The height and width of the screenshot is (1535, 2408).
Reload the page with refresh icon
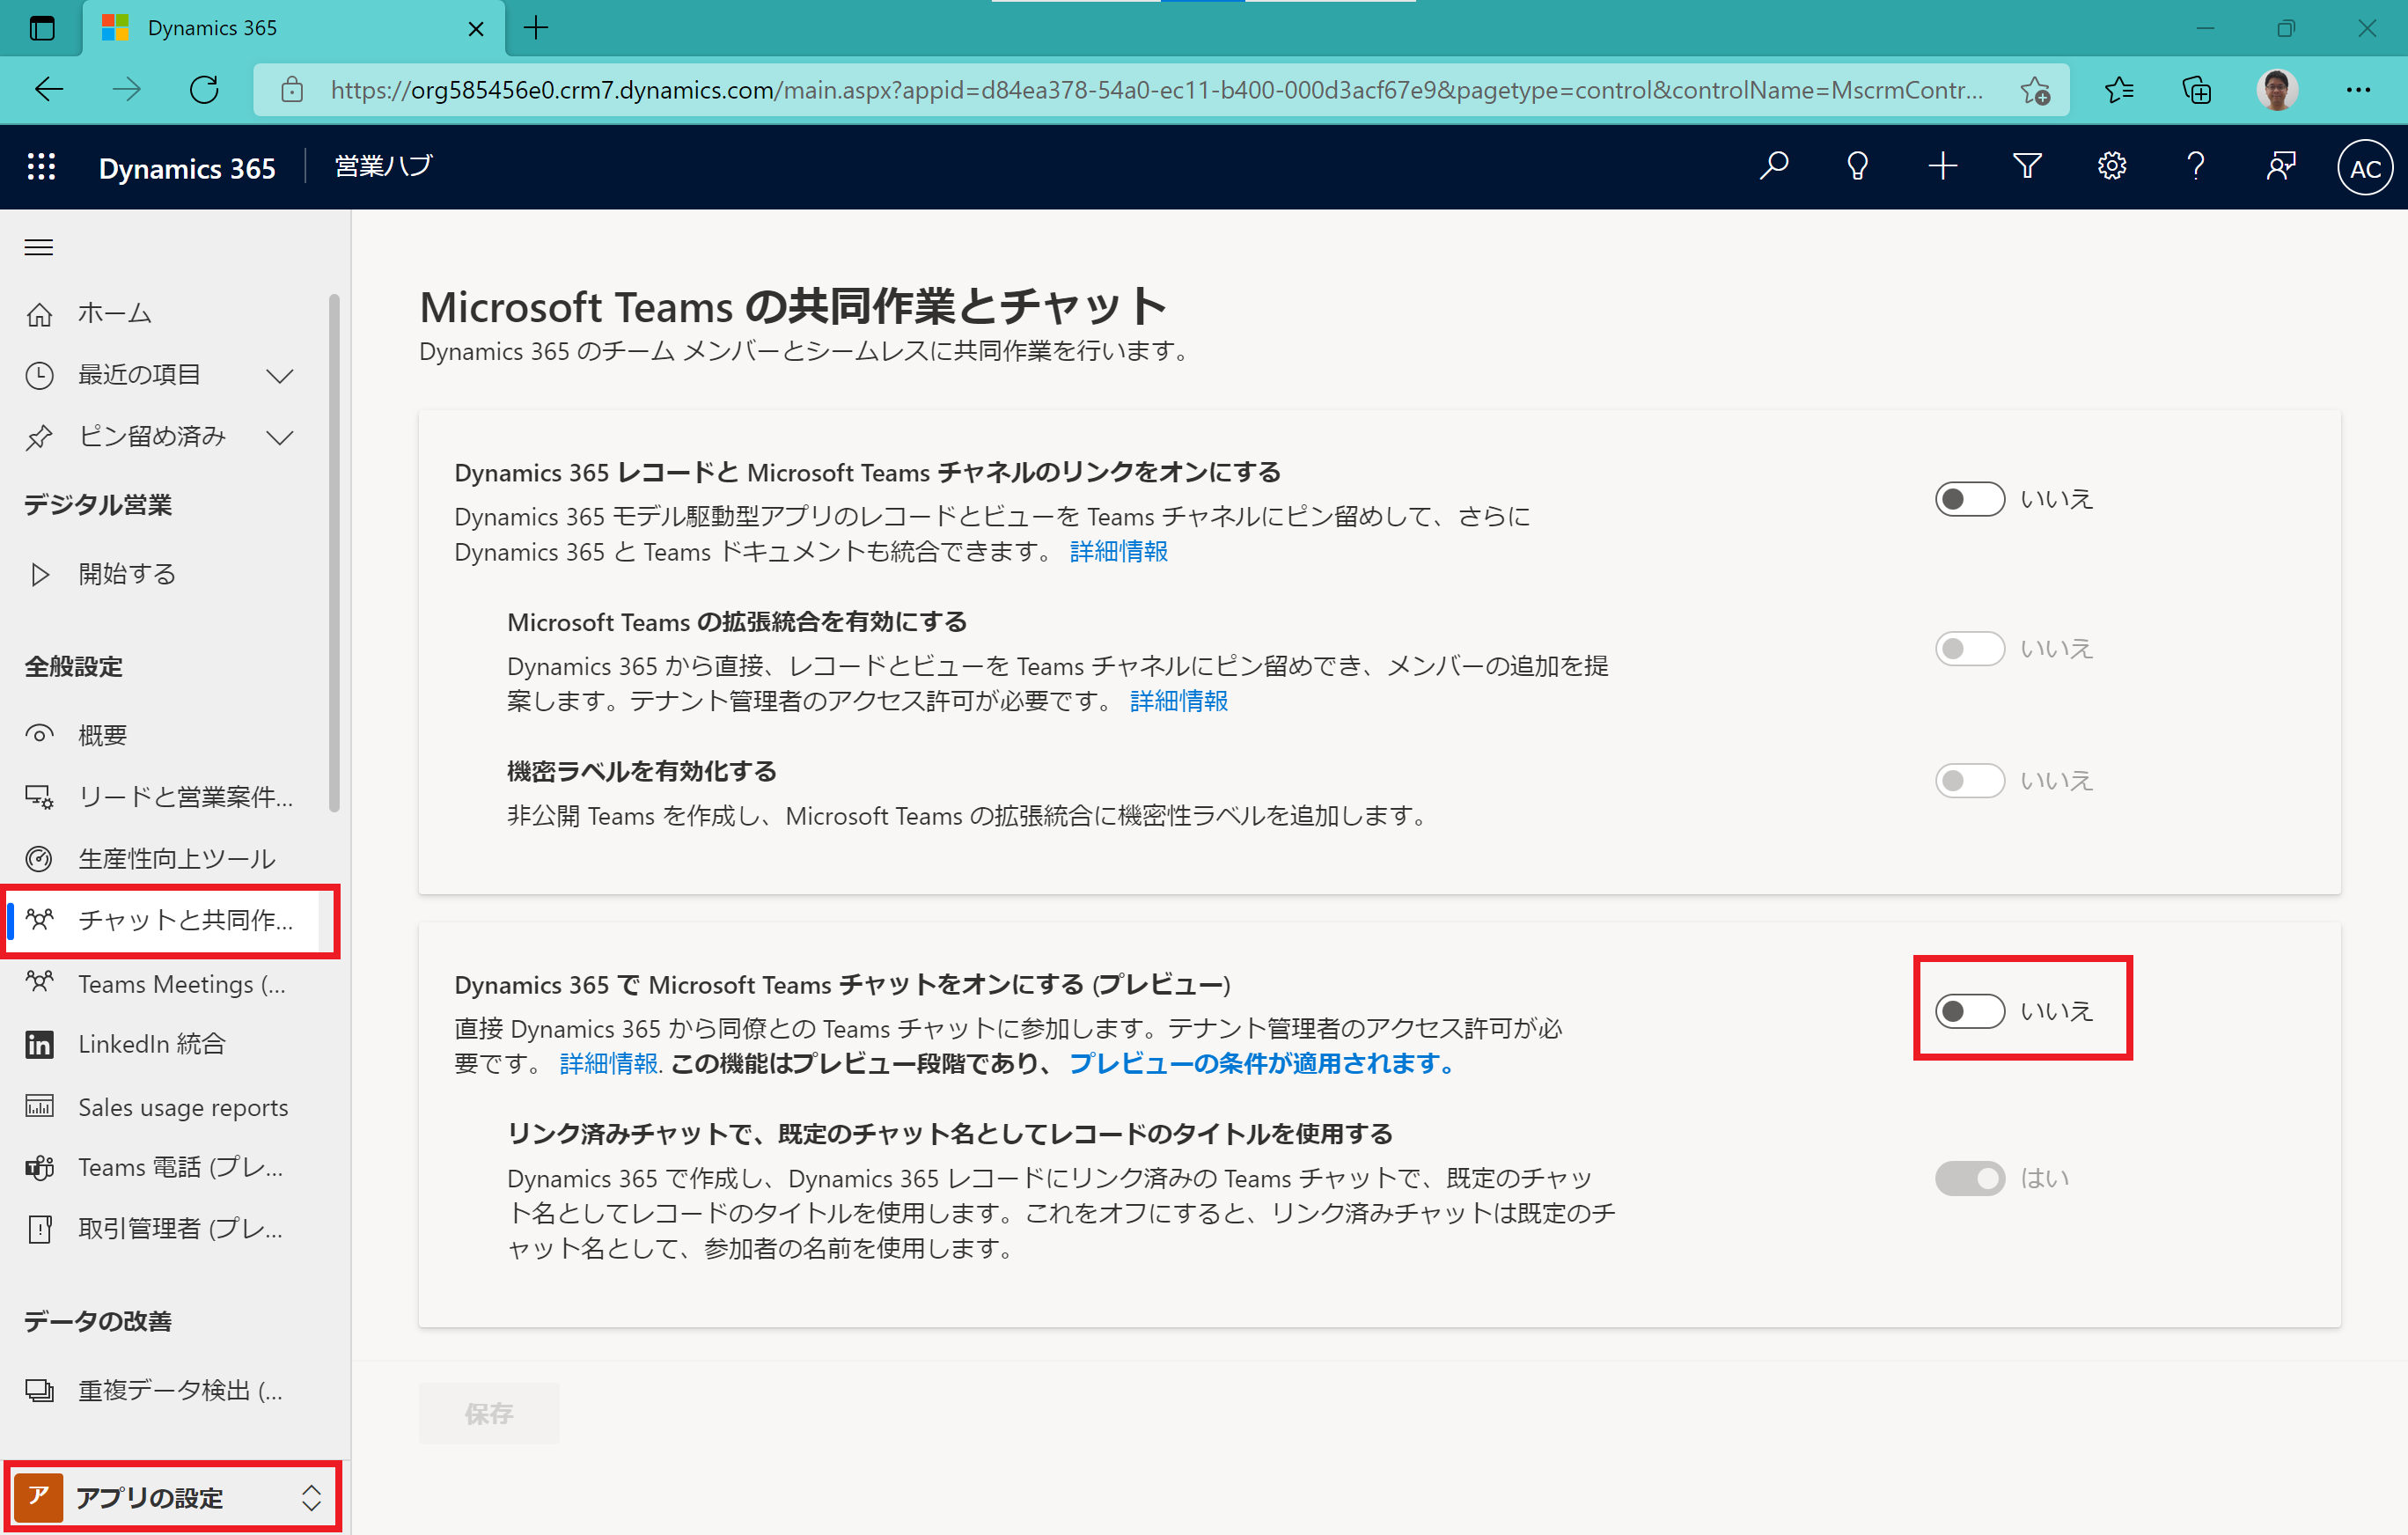pos(204,90)
